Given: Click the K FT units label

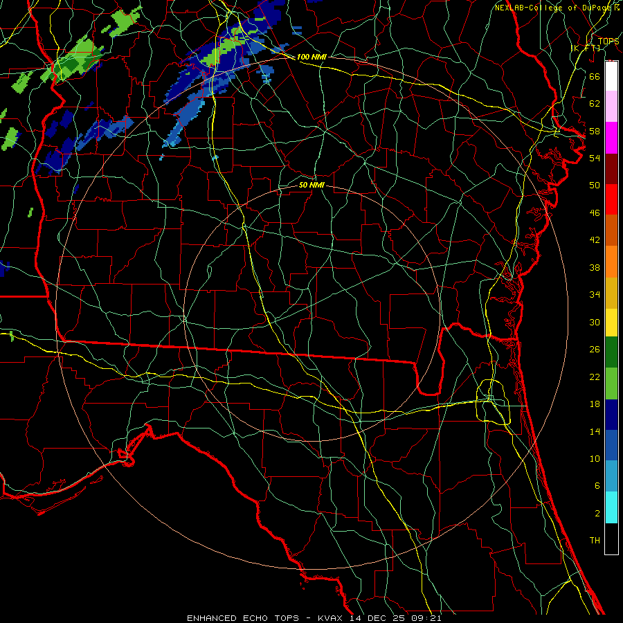Looking at the screenshot, I should [x=586, y=48].
